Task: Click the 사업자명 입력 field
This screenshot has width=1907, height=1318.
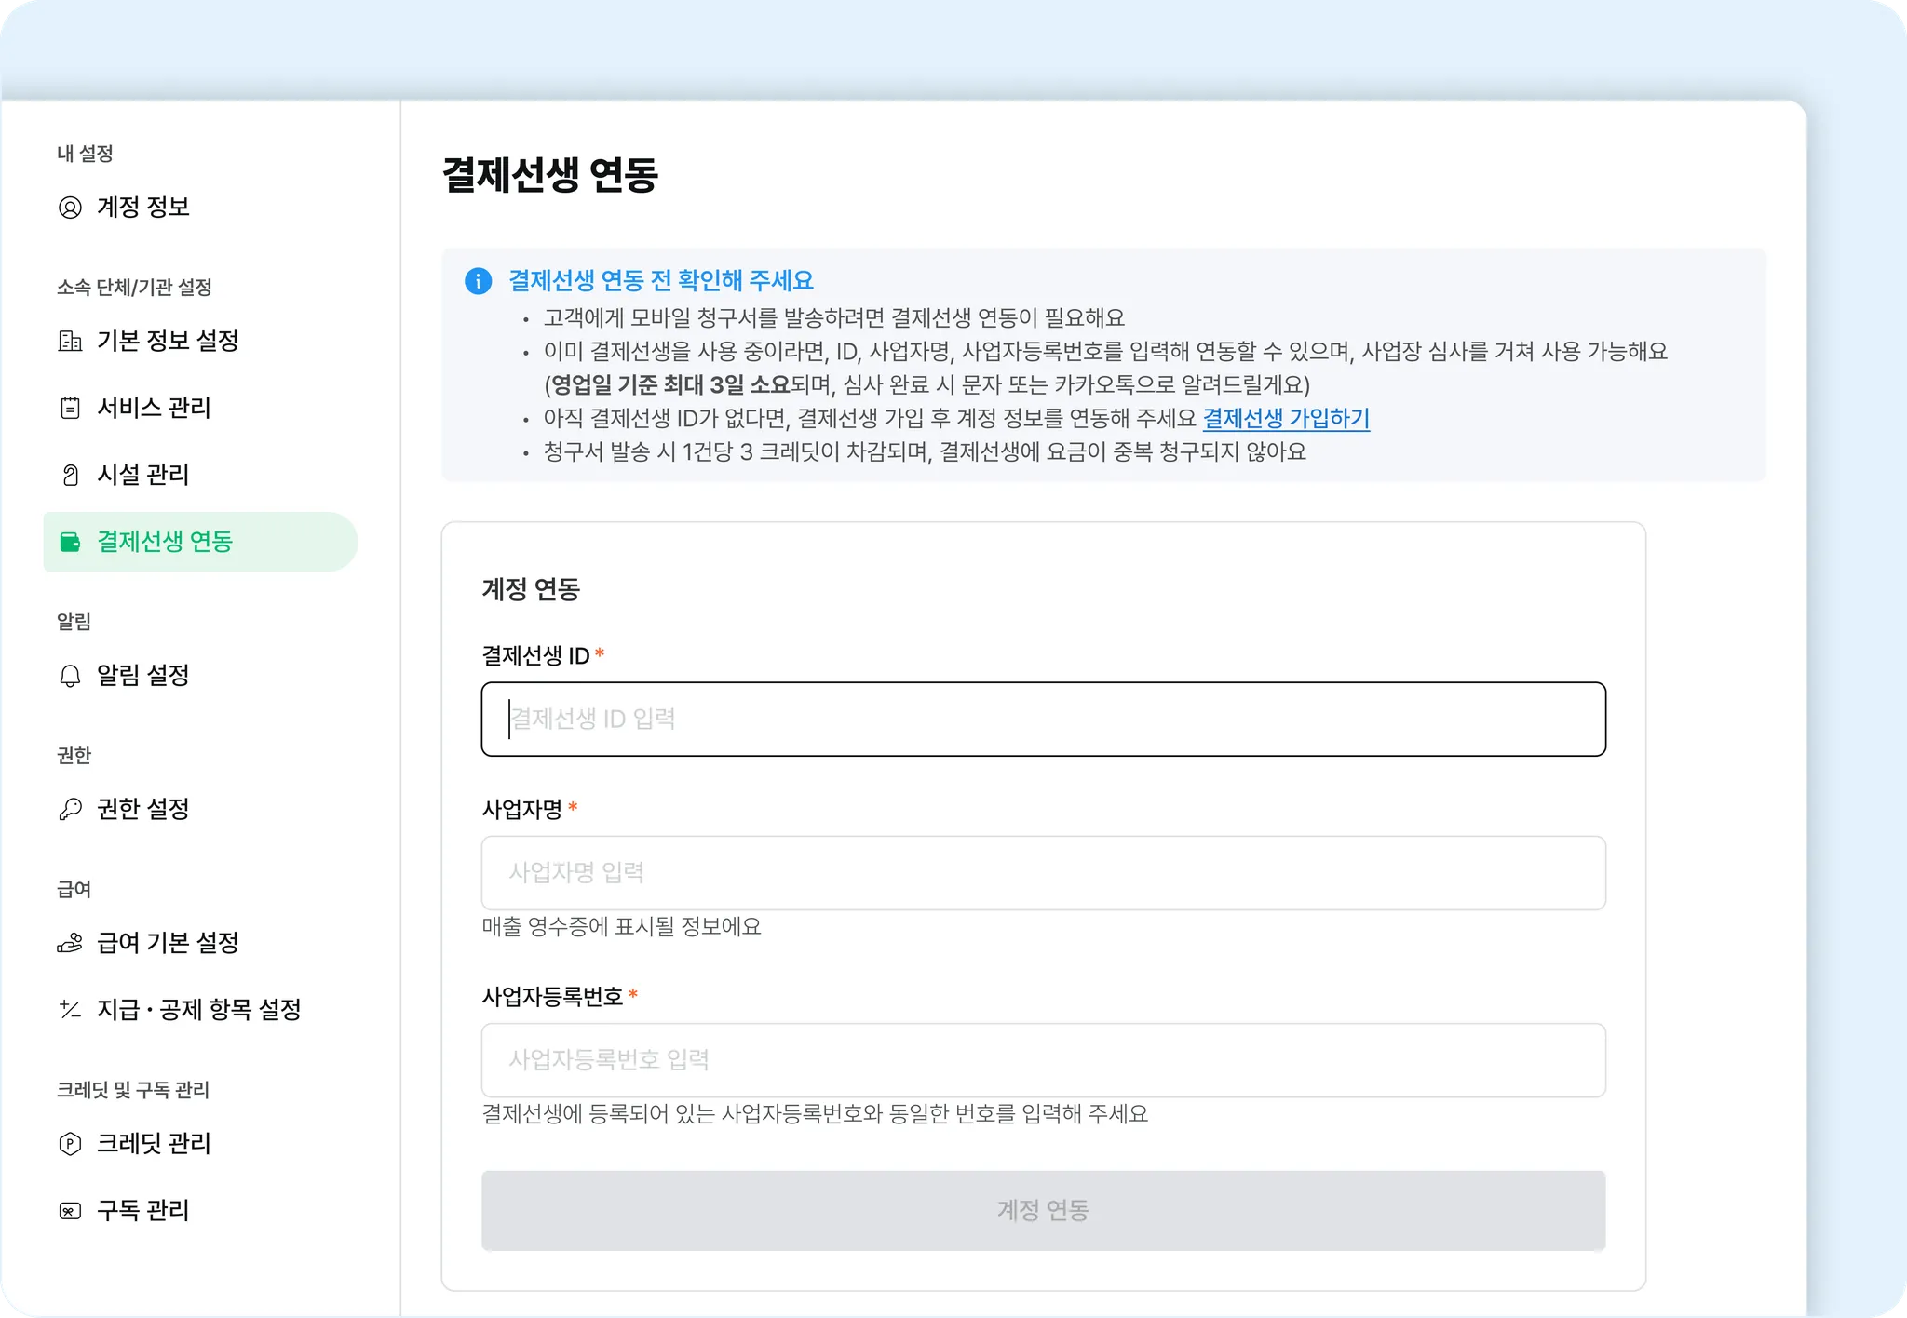Action: coord(1043,873)
